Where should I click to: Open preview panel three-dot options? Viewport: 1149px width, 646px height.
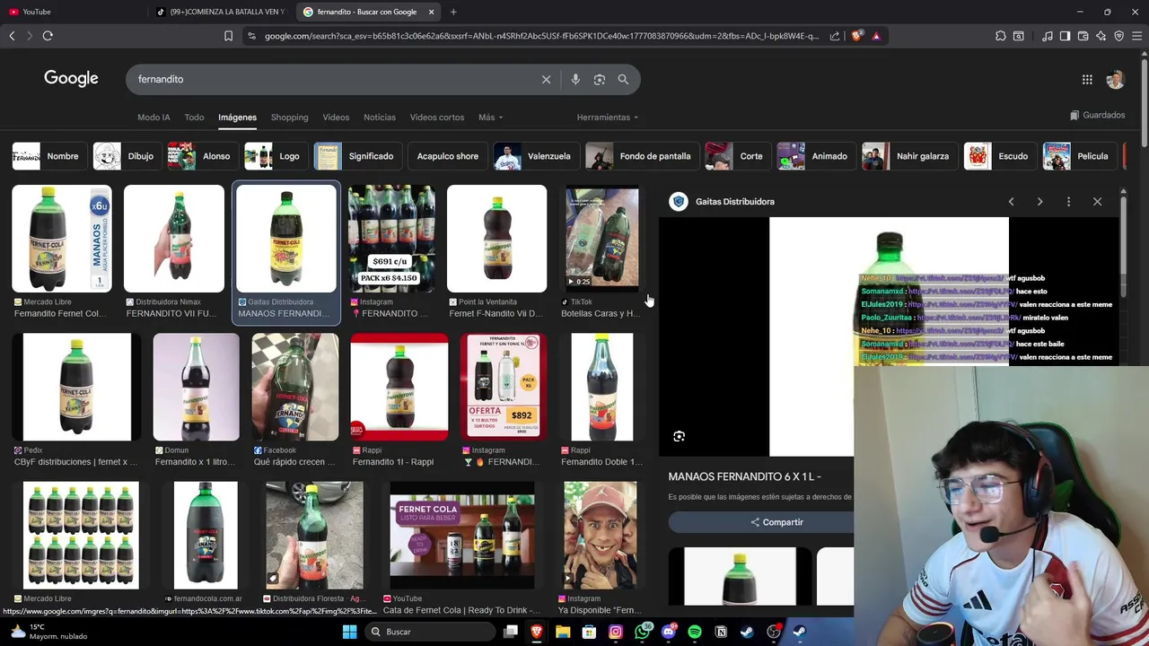click(1068, 202)
